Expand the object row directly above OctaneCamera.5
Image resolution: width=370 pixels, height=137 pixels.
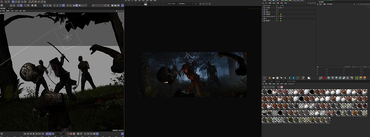coord(262,14)
